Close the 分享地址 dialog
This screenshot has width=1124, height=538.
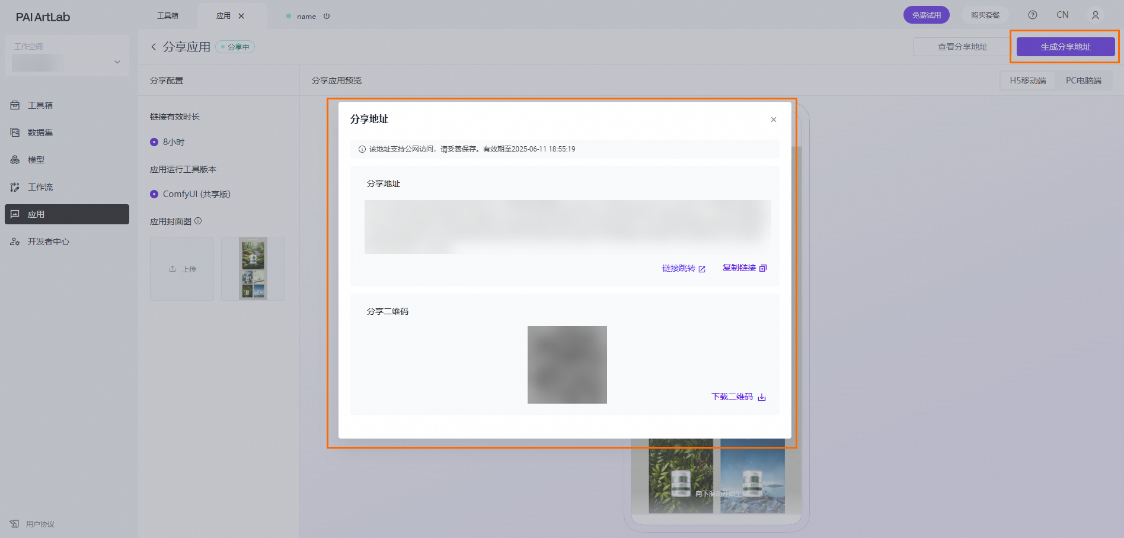coord(774,120)
